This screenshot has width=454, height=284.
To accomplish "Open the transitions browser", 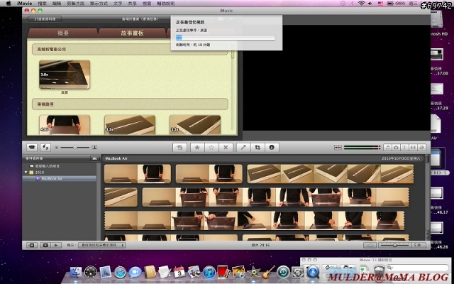I will [413, 148].
